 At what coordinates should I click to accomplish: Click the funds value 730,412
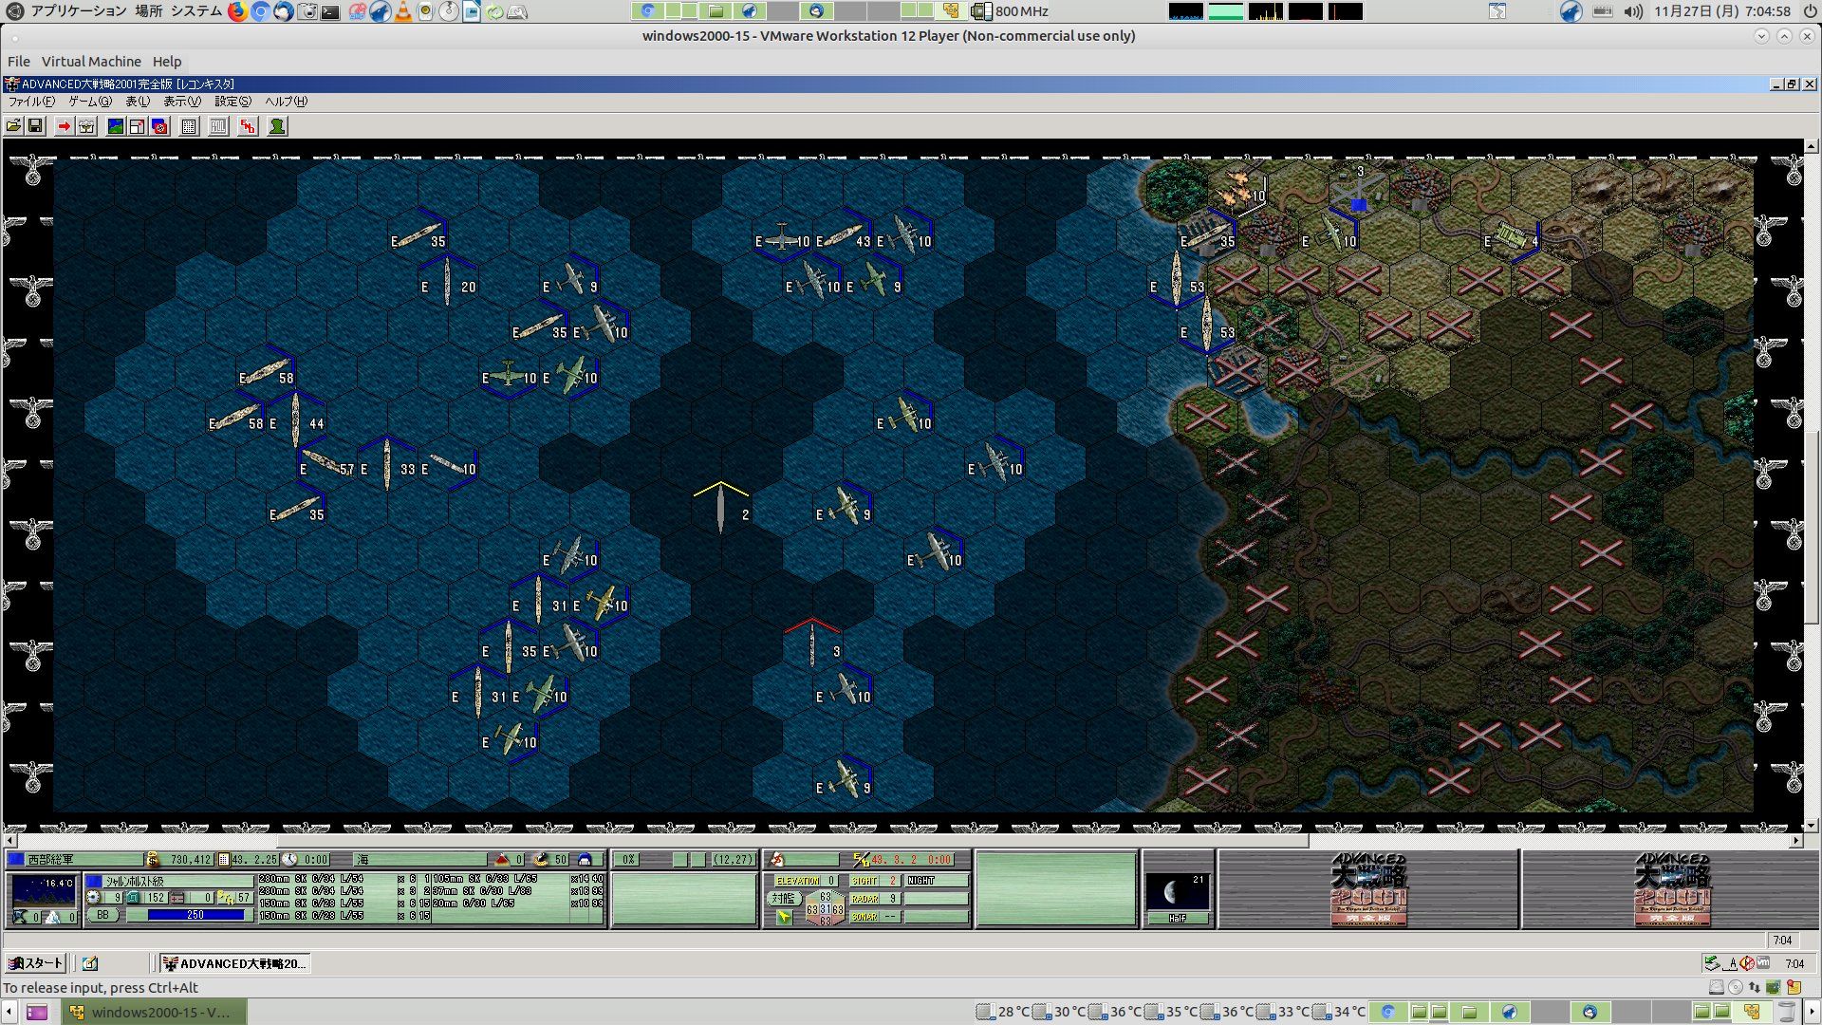coord(190,860)
